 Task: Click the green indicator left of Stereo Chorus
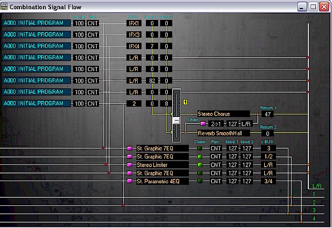click(172, 115)
